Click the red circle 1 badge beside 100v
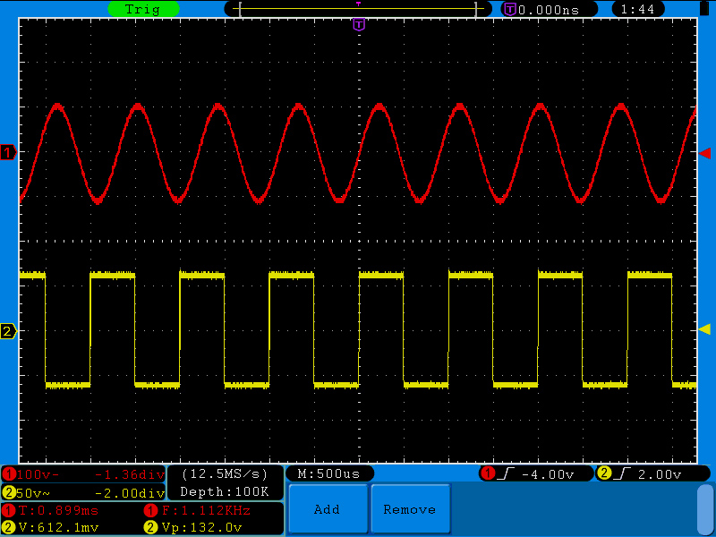 9,474
